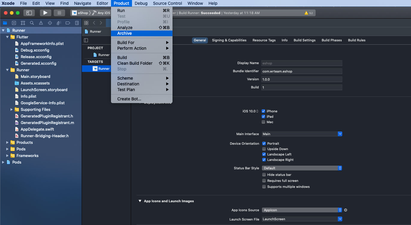
Task: Collapse App Icons and Launch Images section
Action: [140, 201]
